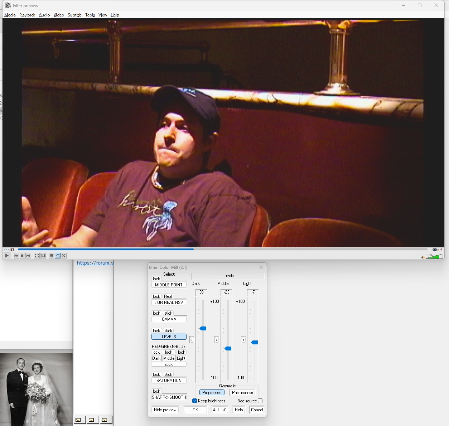
Task: Open the Video menu
Action: point(59,15)
